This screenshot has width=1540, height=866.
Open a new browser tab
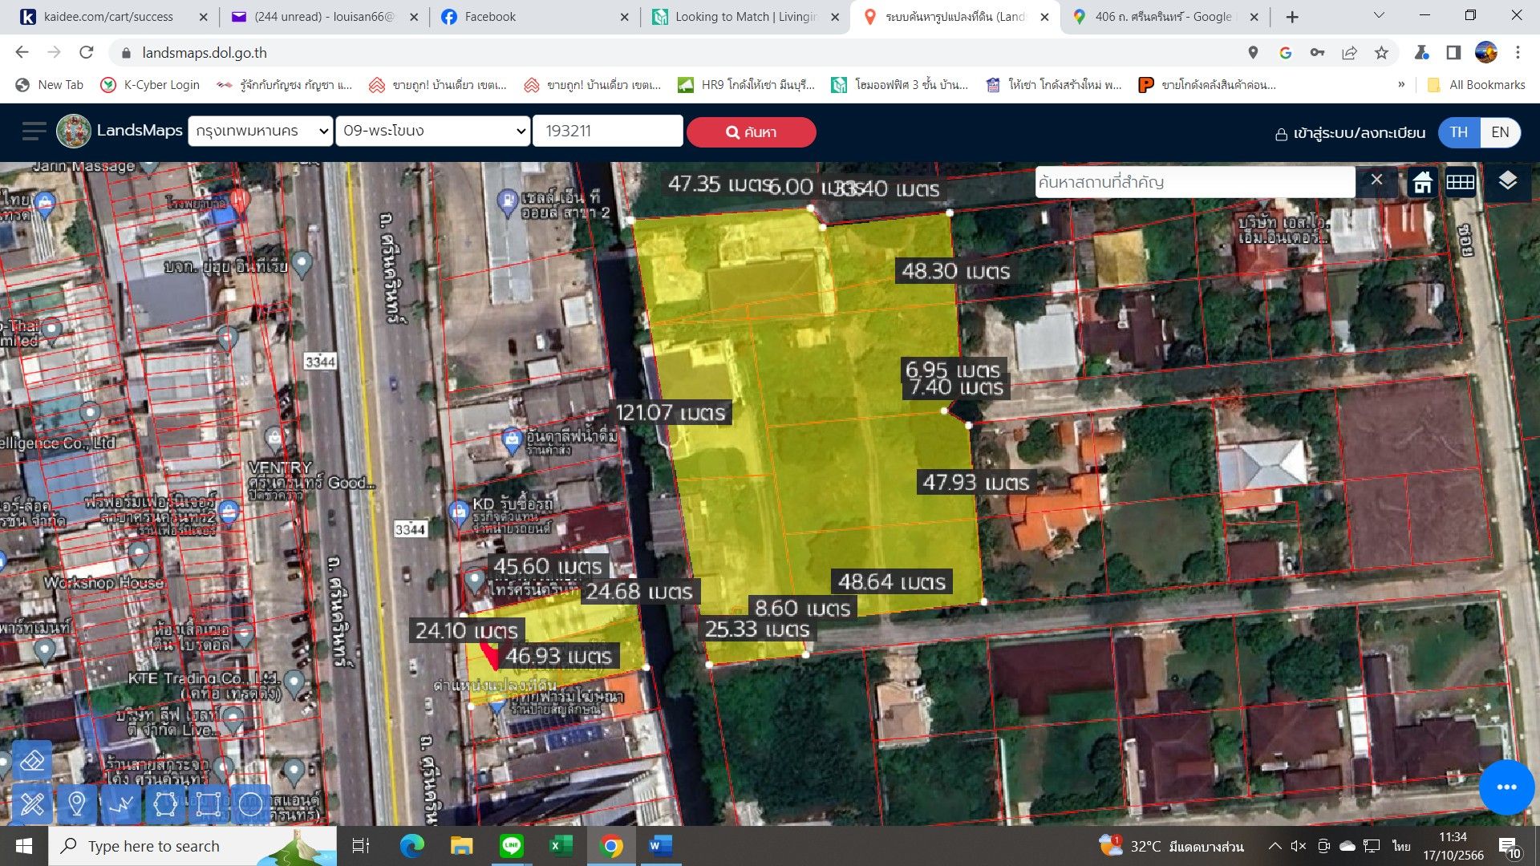1291,16
